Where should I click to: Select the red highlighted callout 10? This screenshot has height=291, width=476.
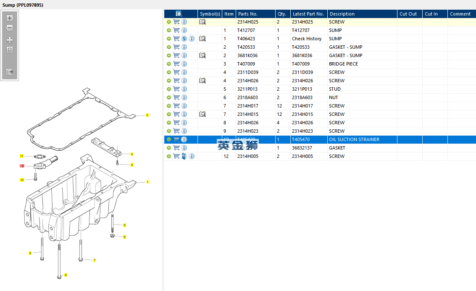tap(22, 166)
